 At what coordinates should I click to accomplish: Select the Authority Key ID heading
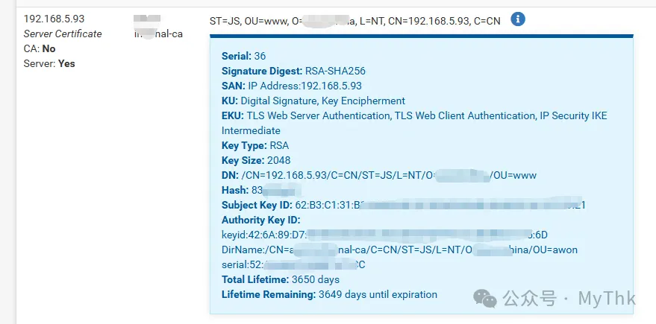(x=261, y=220)
